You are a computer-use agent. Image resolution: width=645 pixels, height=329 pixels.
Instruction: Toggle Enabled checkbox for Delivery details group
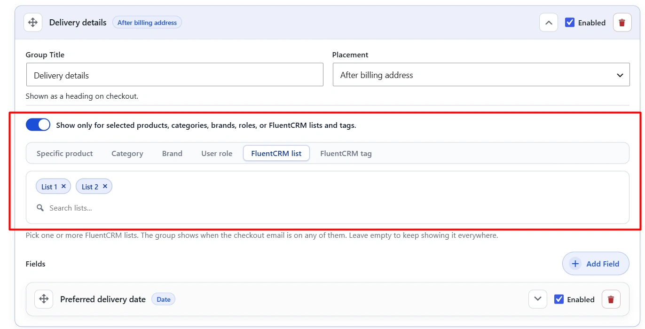pos(570,22)
